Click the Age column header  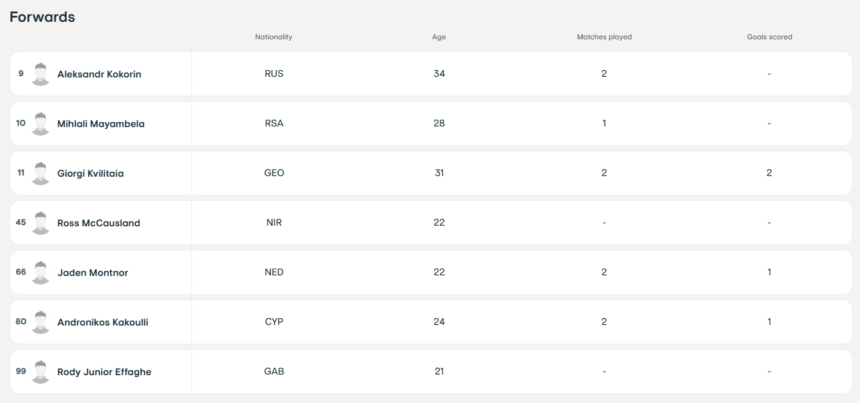tap(439, 37)
